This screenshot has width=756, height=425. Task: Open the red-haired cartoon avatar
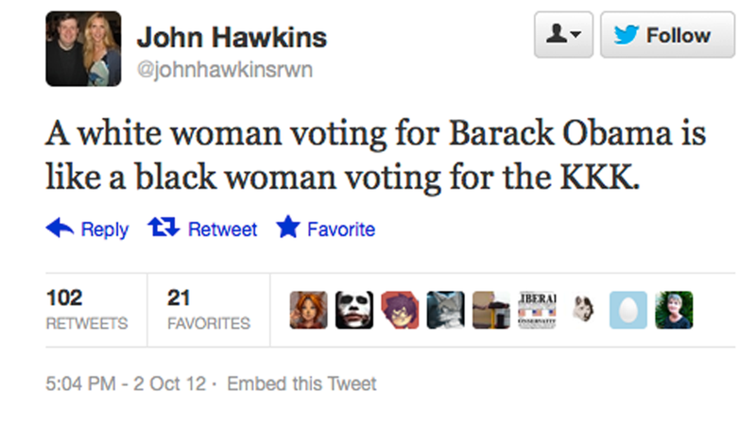tap(309, 310)
